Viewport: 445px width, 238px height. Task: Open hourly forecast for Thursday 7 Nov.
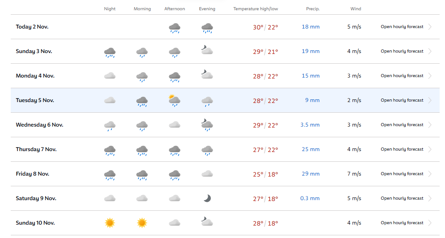(x=402, y=149)
